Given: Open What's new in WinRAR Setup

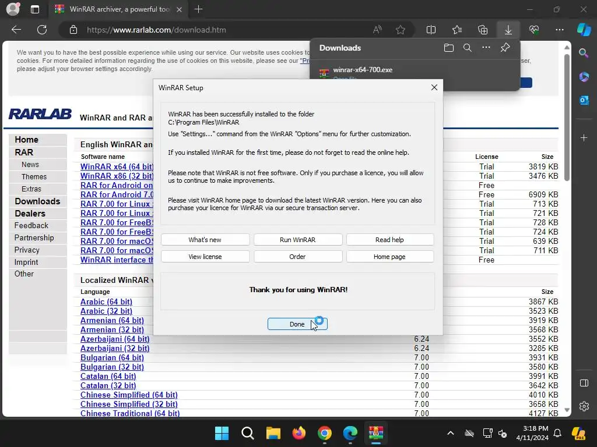Looking at the screenshot, I should pyautogui.click(x=205, y=240).
